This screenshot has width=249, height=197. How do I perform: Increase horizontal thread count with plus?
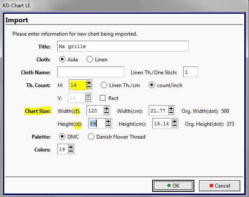(89, 83)
